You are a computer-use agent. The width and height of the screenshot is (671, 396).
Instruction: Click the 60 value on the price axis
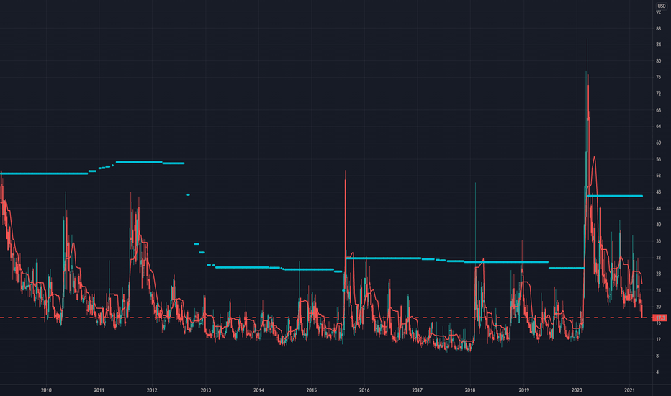point(658,143)
